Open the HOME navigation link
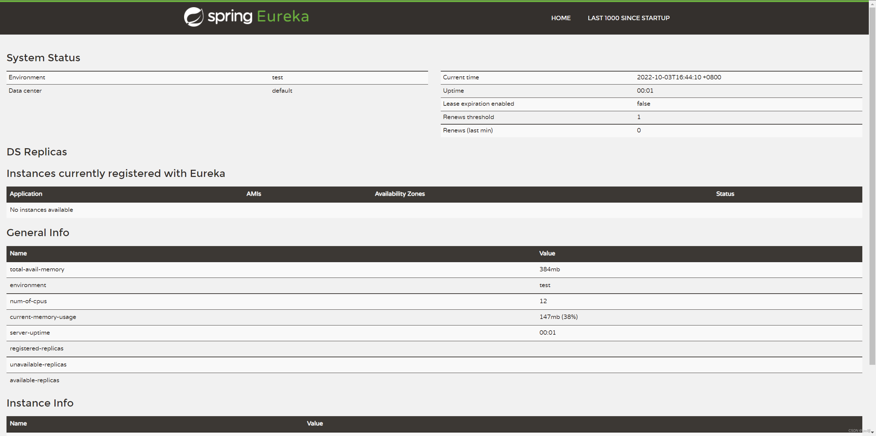876x436 pixels. (561, 18)
